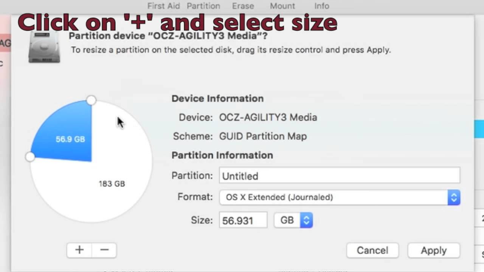Click the minus button to remove partition
484x272 pixels.
point(104,250)
